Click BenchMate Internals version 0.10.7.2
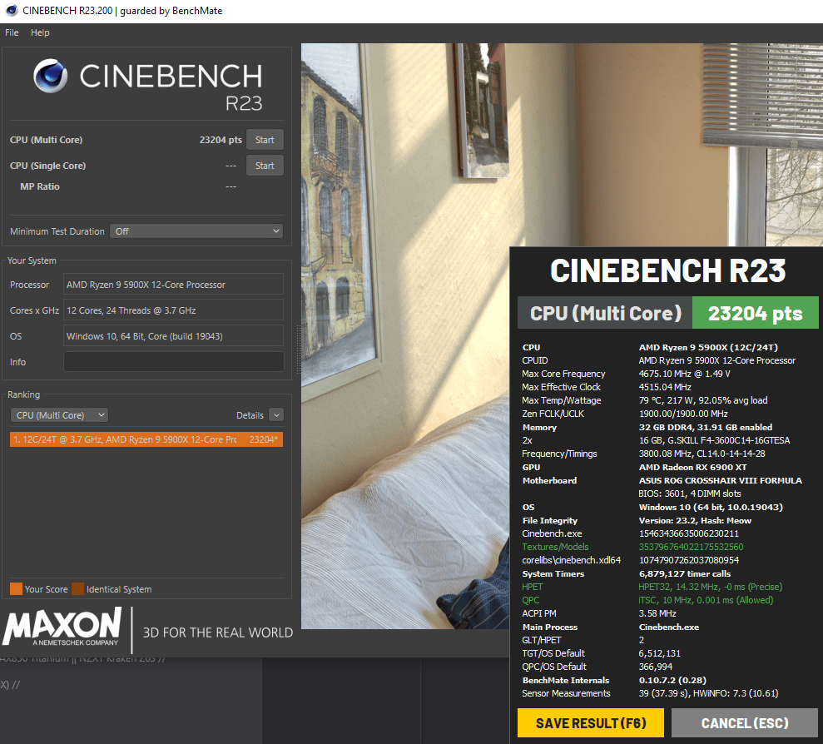The width and height of the screenshot is (823, 744). [x=672, y=681]
